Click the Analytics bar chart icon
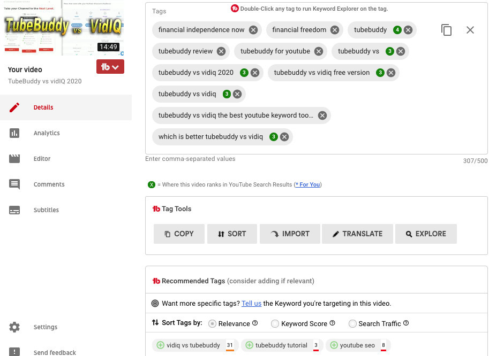This screenshot has height=356, width=489. point(14,133)
